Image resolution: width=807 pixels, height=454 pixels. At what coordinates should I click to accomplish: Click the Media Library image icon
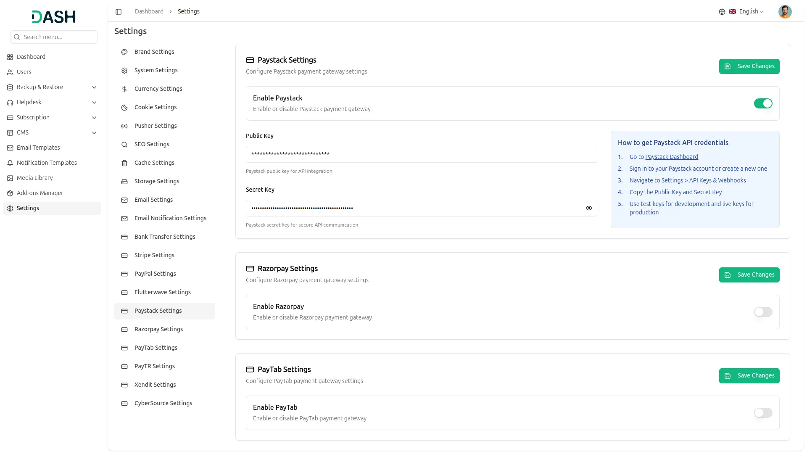coord(10,178)
